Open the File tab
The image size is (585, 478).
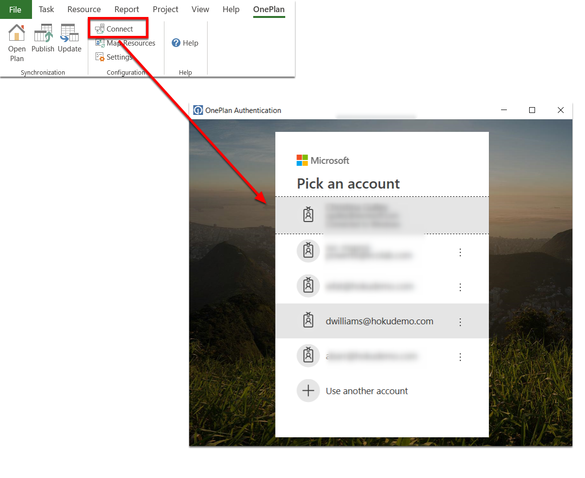click(x=16, y=9)
